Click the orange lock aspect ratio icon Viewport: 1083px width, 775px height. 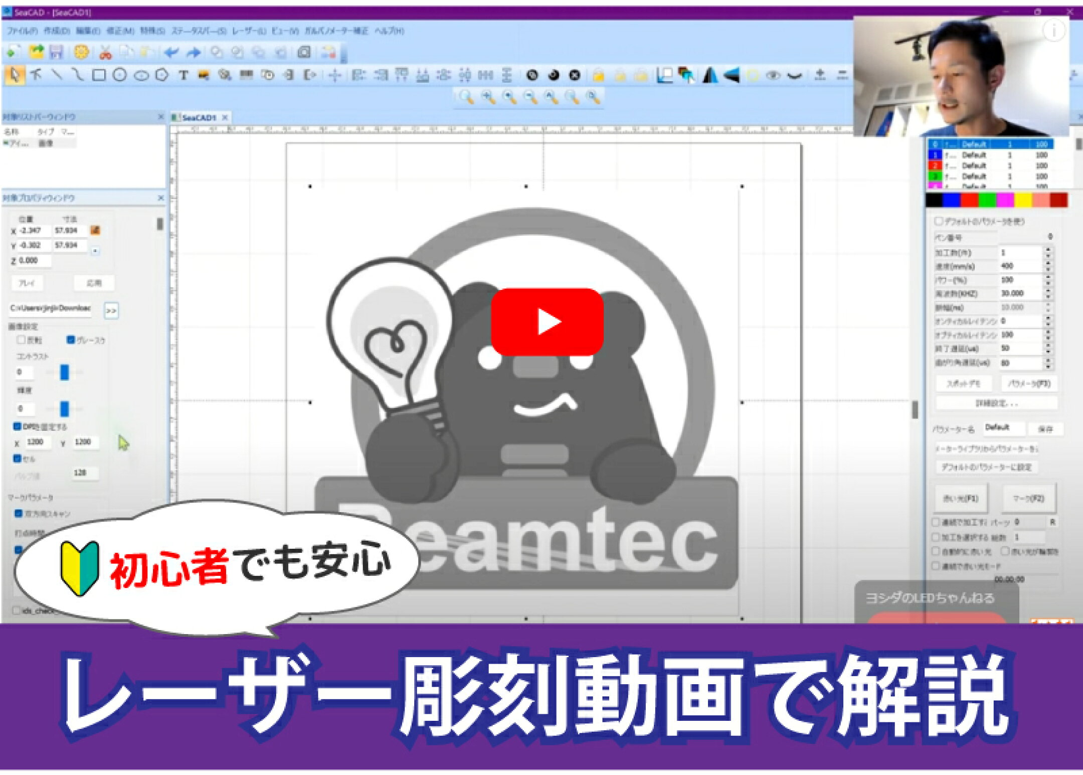pyautogui.click(x=95, y=230)
